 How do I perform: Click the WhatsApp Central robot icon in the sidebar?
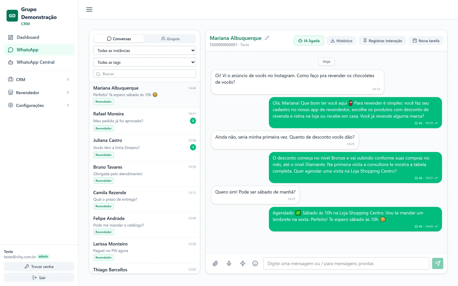click(x=11, y=62)
